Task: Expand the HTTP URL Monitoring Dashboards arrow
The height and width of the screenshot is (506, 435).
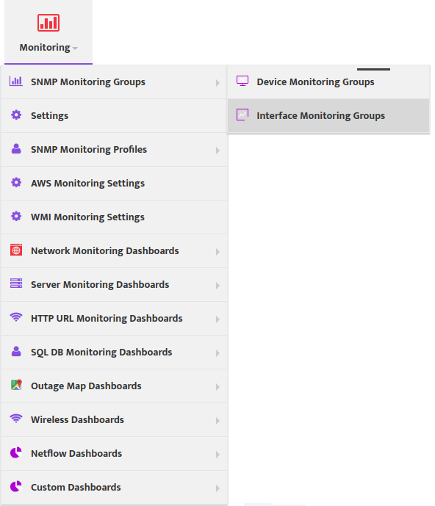Action: click(x=217, y=319)
